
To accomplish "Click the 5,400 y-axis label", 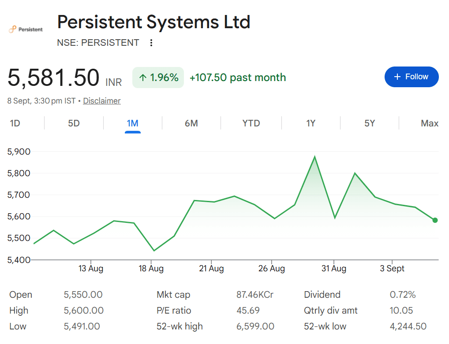I will click(x=19, y=260).
